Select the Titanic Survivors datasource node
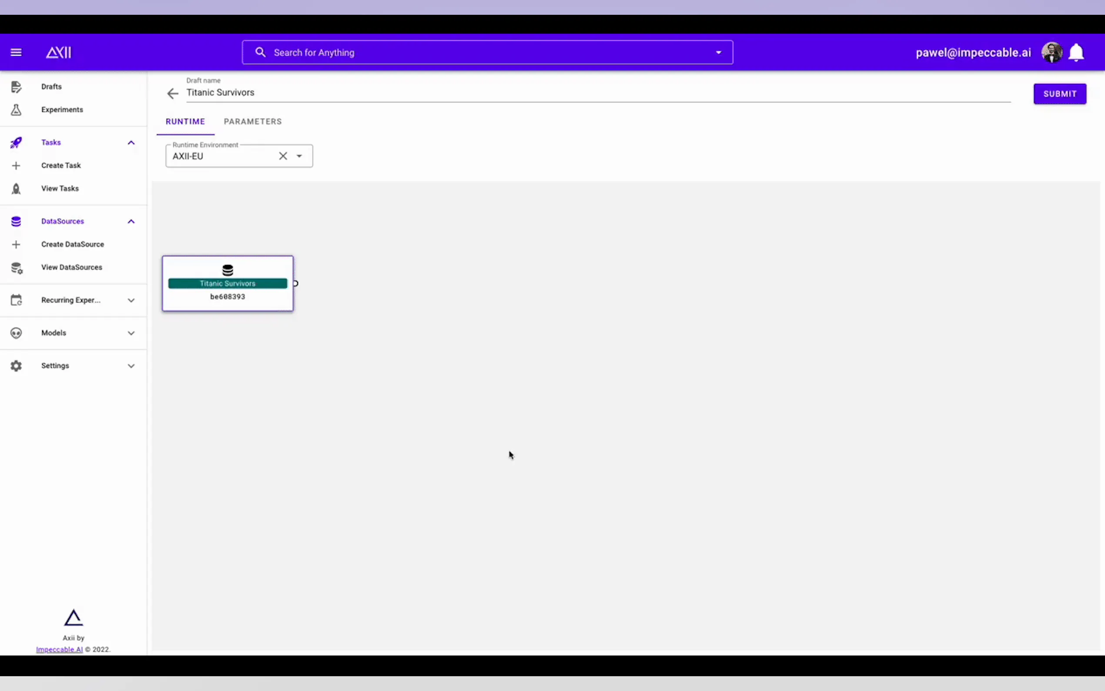The width and height of the screenshot is (1105, 691). click(228, 283)
